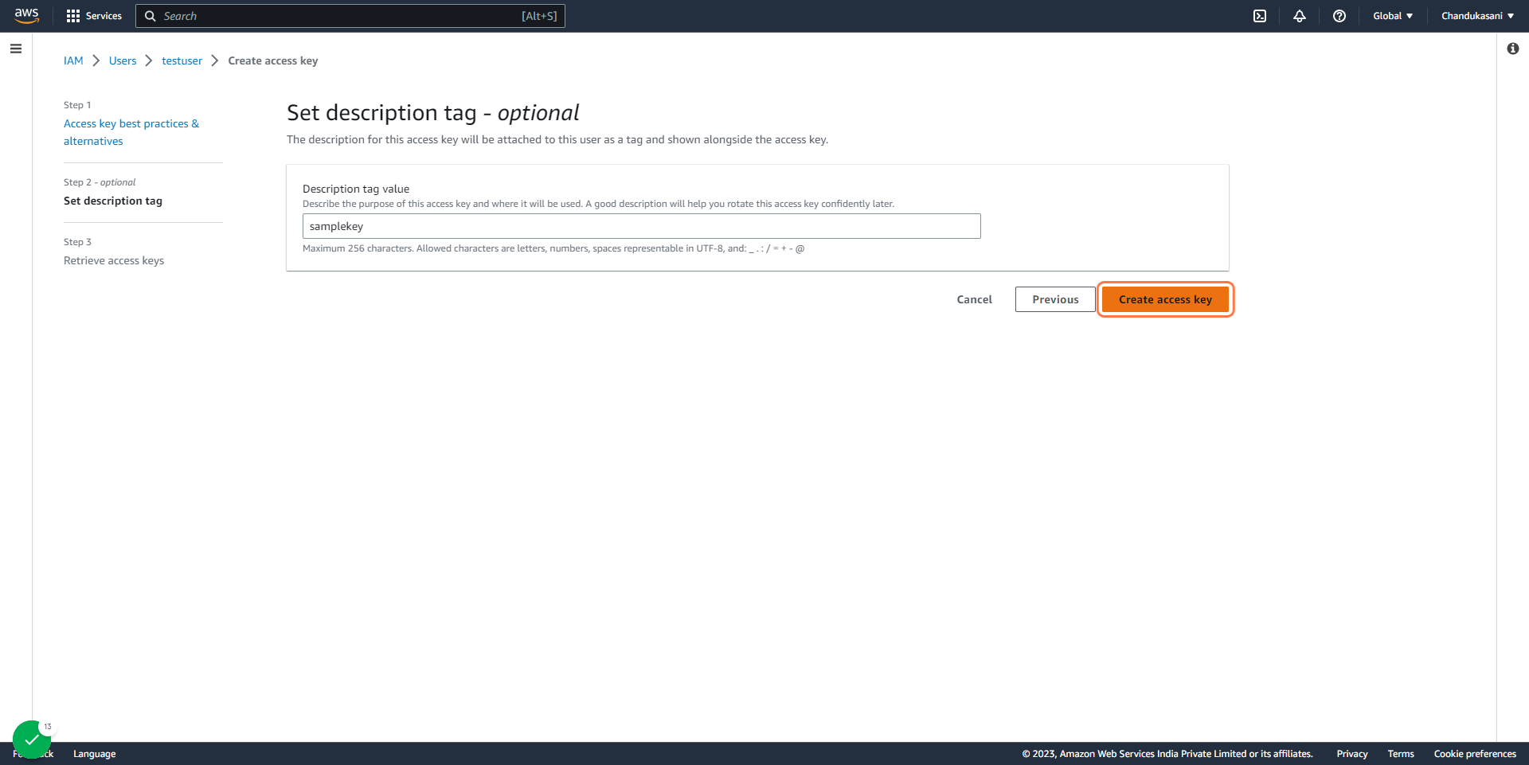Open the info panel icon

pyautogui.click(x=1513, y=49)
